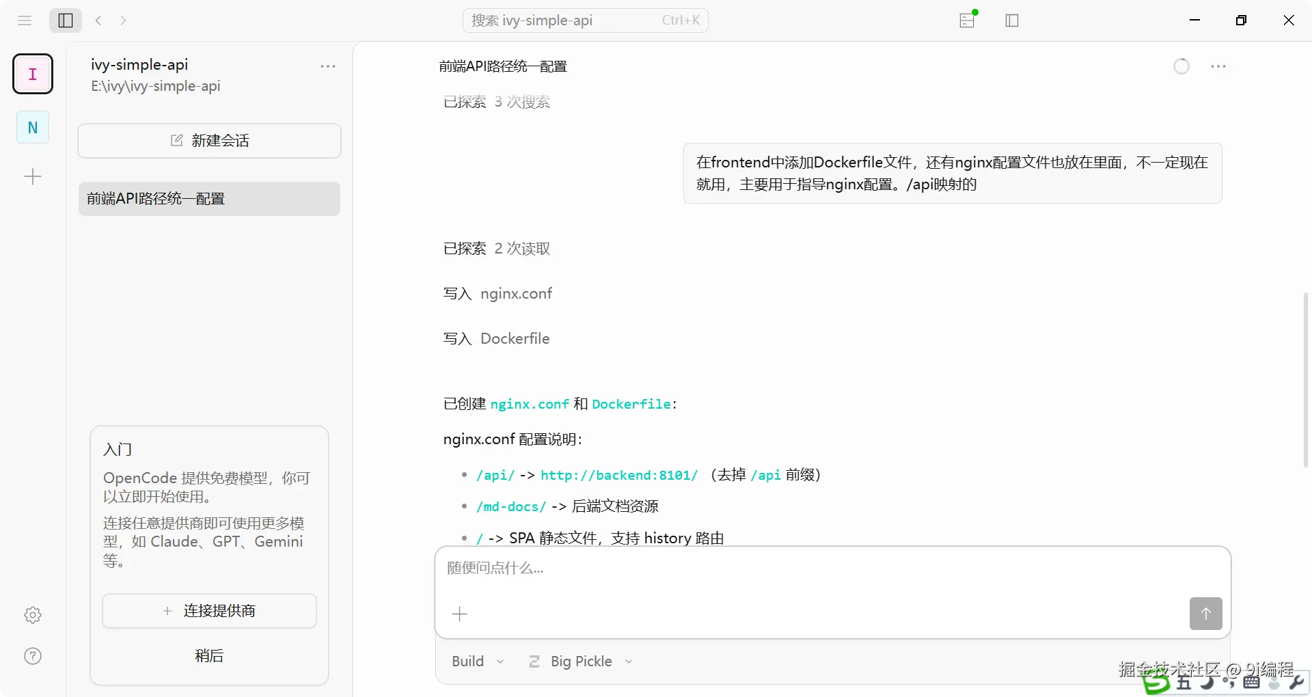The width and height of the screenshot is (1312, 697).
Task: Click the project path E:\ivy\ivy-simple-api
Action: pos(156,86)
